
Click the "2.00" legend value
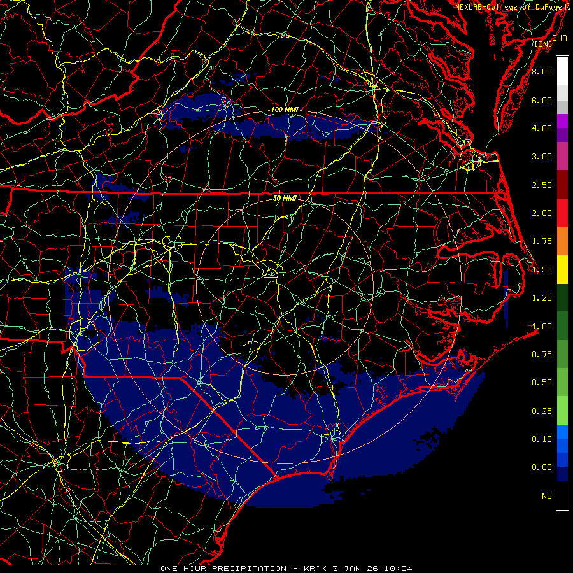(542, 213)
